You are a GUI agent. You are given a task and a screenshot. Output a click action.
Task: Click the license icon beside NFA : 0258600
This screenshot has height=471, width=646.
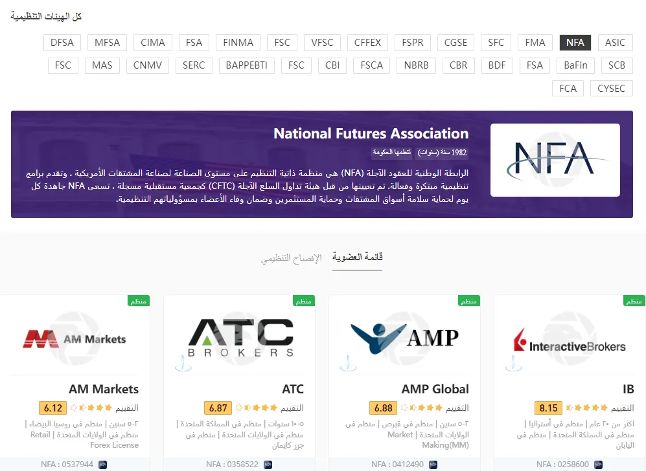(x=598, y=465)
